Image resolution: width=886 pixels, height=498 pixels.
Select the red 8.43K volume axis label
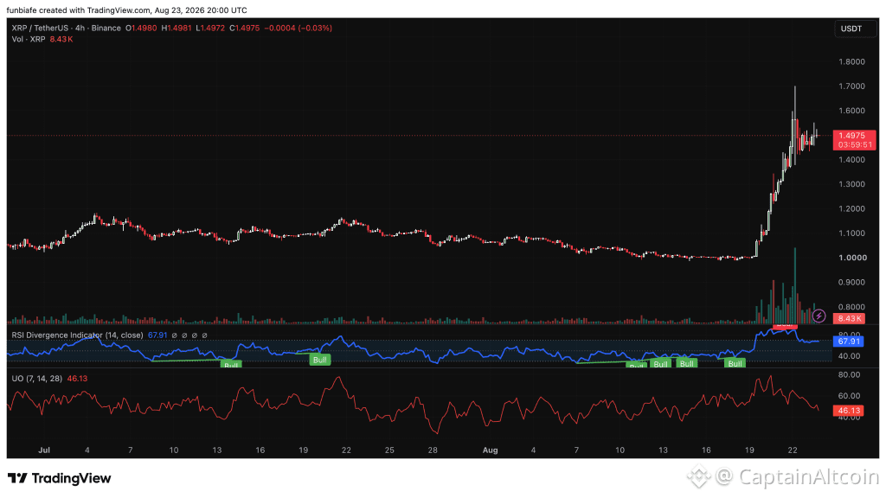tap(850, 318)
